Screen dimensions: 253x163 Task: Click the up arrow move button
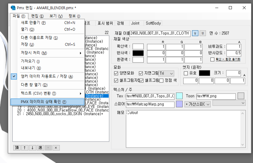pyautogui.click(x=24, y=148)
